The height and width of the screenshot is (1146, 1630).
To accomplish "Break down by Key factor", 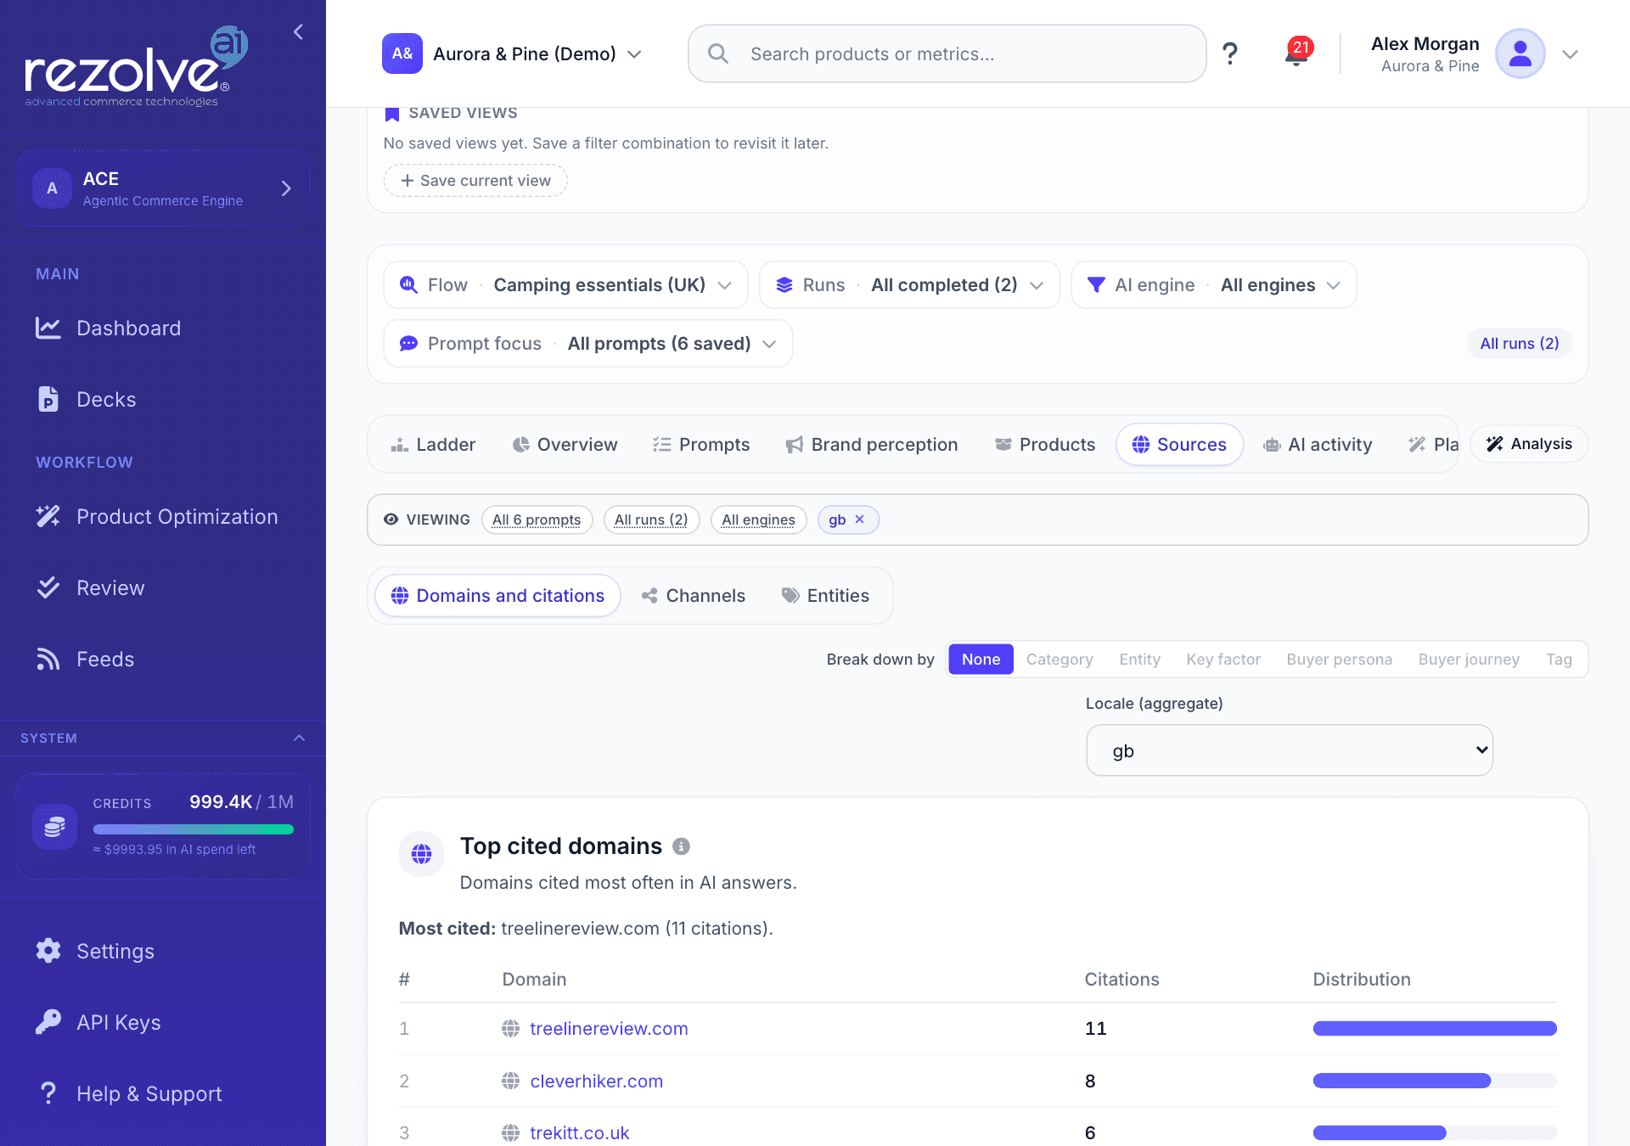I will [1223, 660].
